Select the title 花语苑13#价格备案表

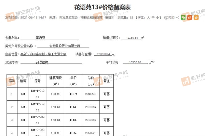point(102,7)
